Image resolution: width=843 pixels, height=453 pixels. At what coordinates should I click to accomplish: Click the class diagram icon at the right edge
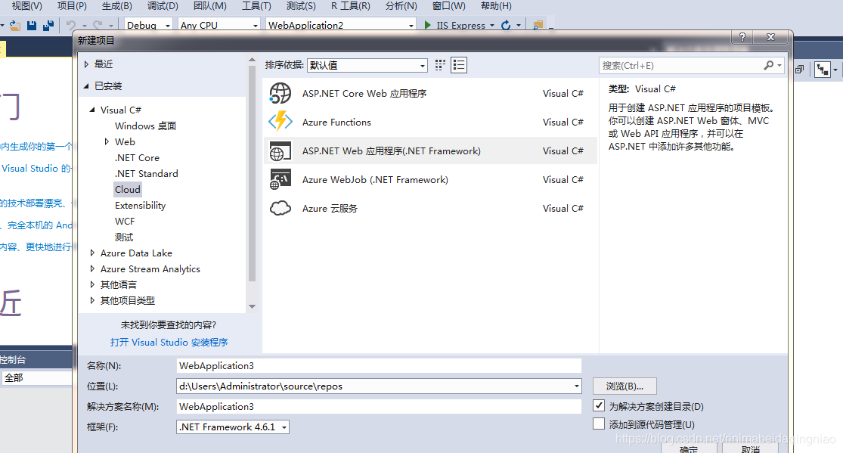point(823,70)
